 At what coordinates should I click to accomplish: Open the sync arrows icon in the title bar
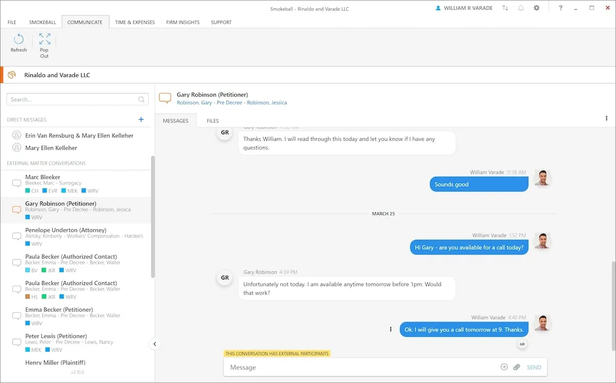coord(505,8)
